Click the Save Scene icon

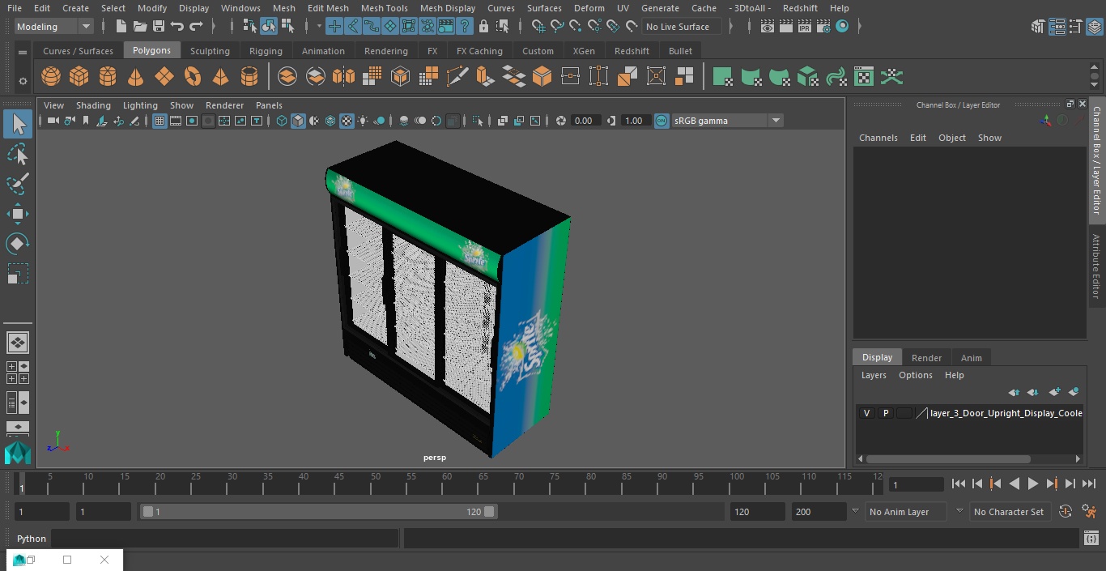(x=159, y=27)
